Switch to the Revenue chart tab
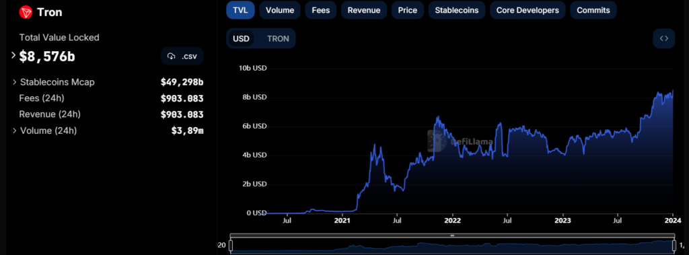This screenshot has height=255, width=689. (364, 10)
